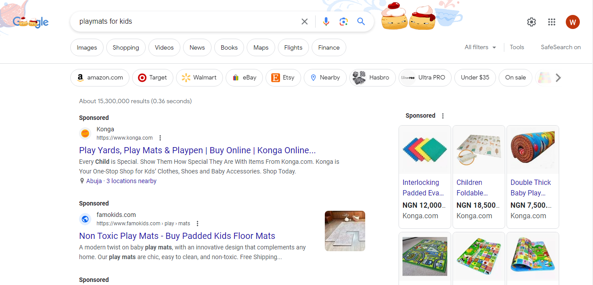593x285 pixels.
Task: Click famokids play mat thumbnail image
Action: click(345, 231)
